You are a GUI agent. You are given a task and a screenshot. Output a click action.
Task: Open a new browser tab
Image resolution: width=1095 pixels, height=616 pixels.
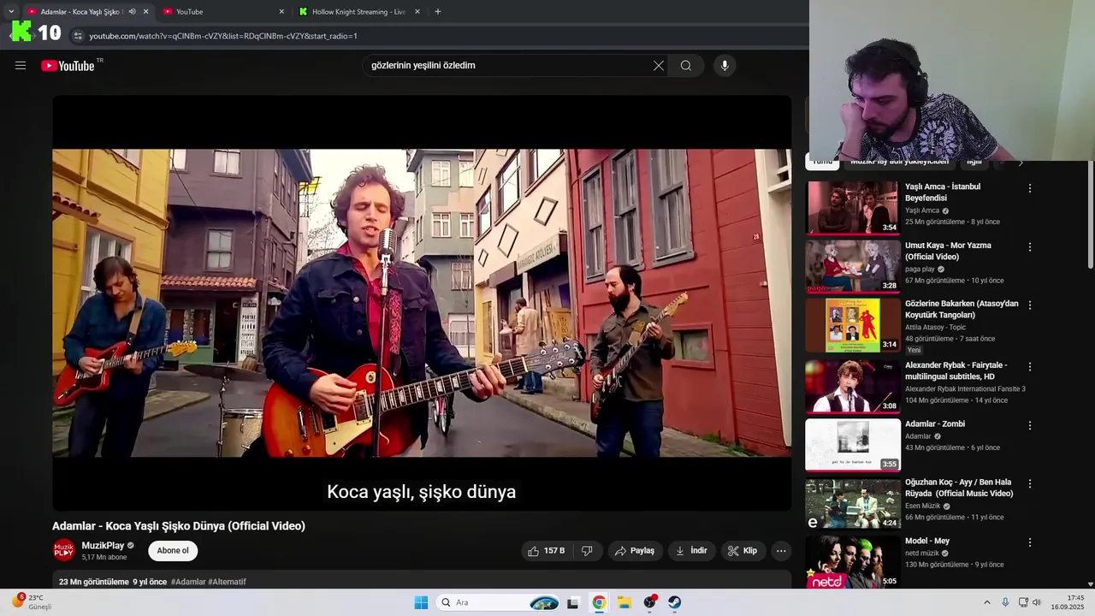pos(438,12)
